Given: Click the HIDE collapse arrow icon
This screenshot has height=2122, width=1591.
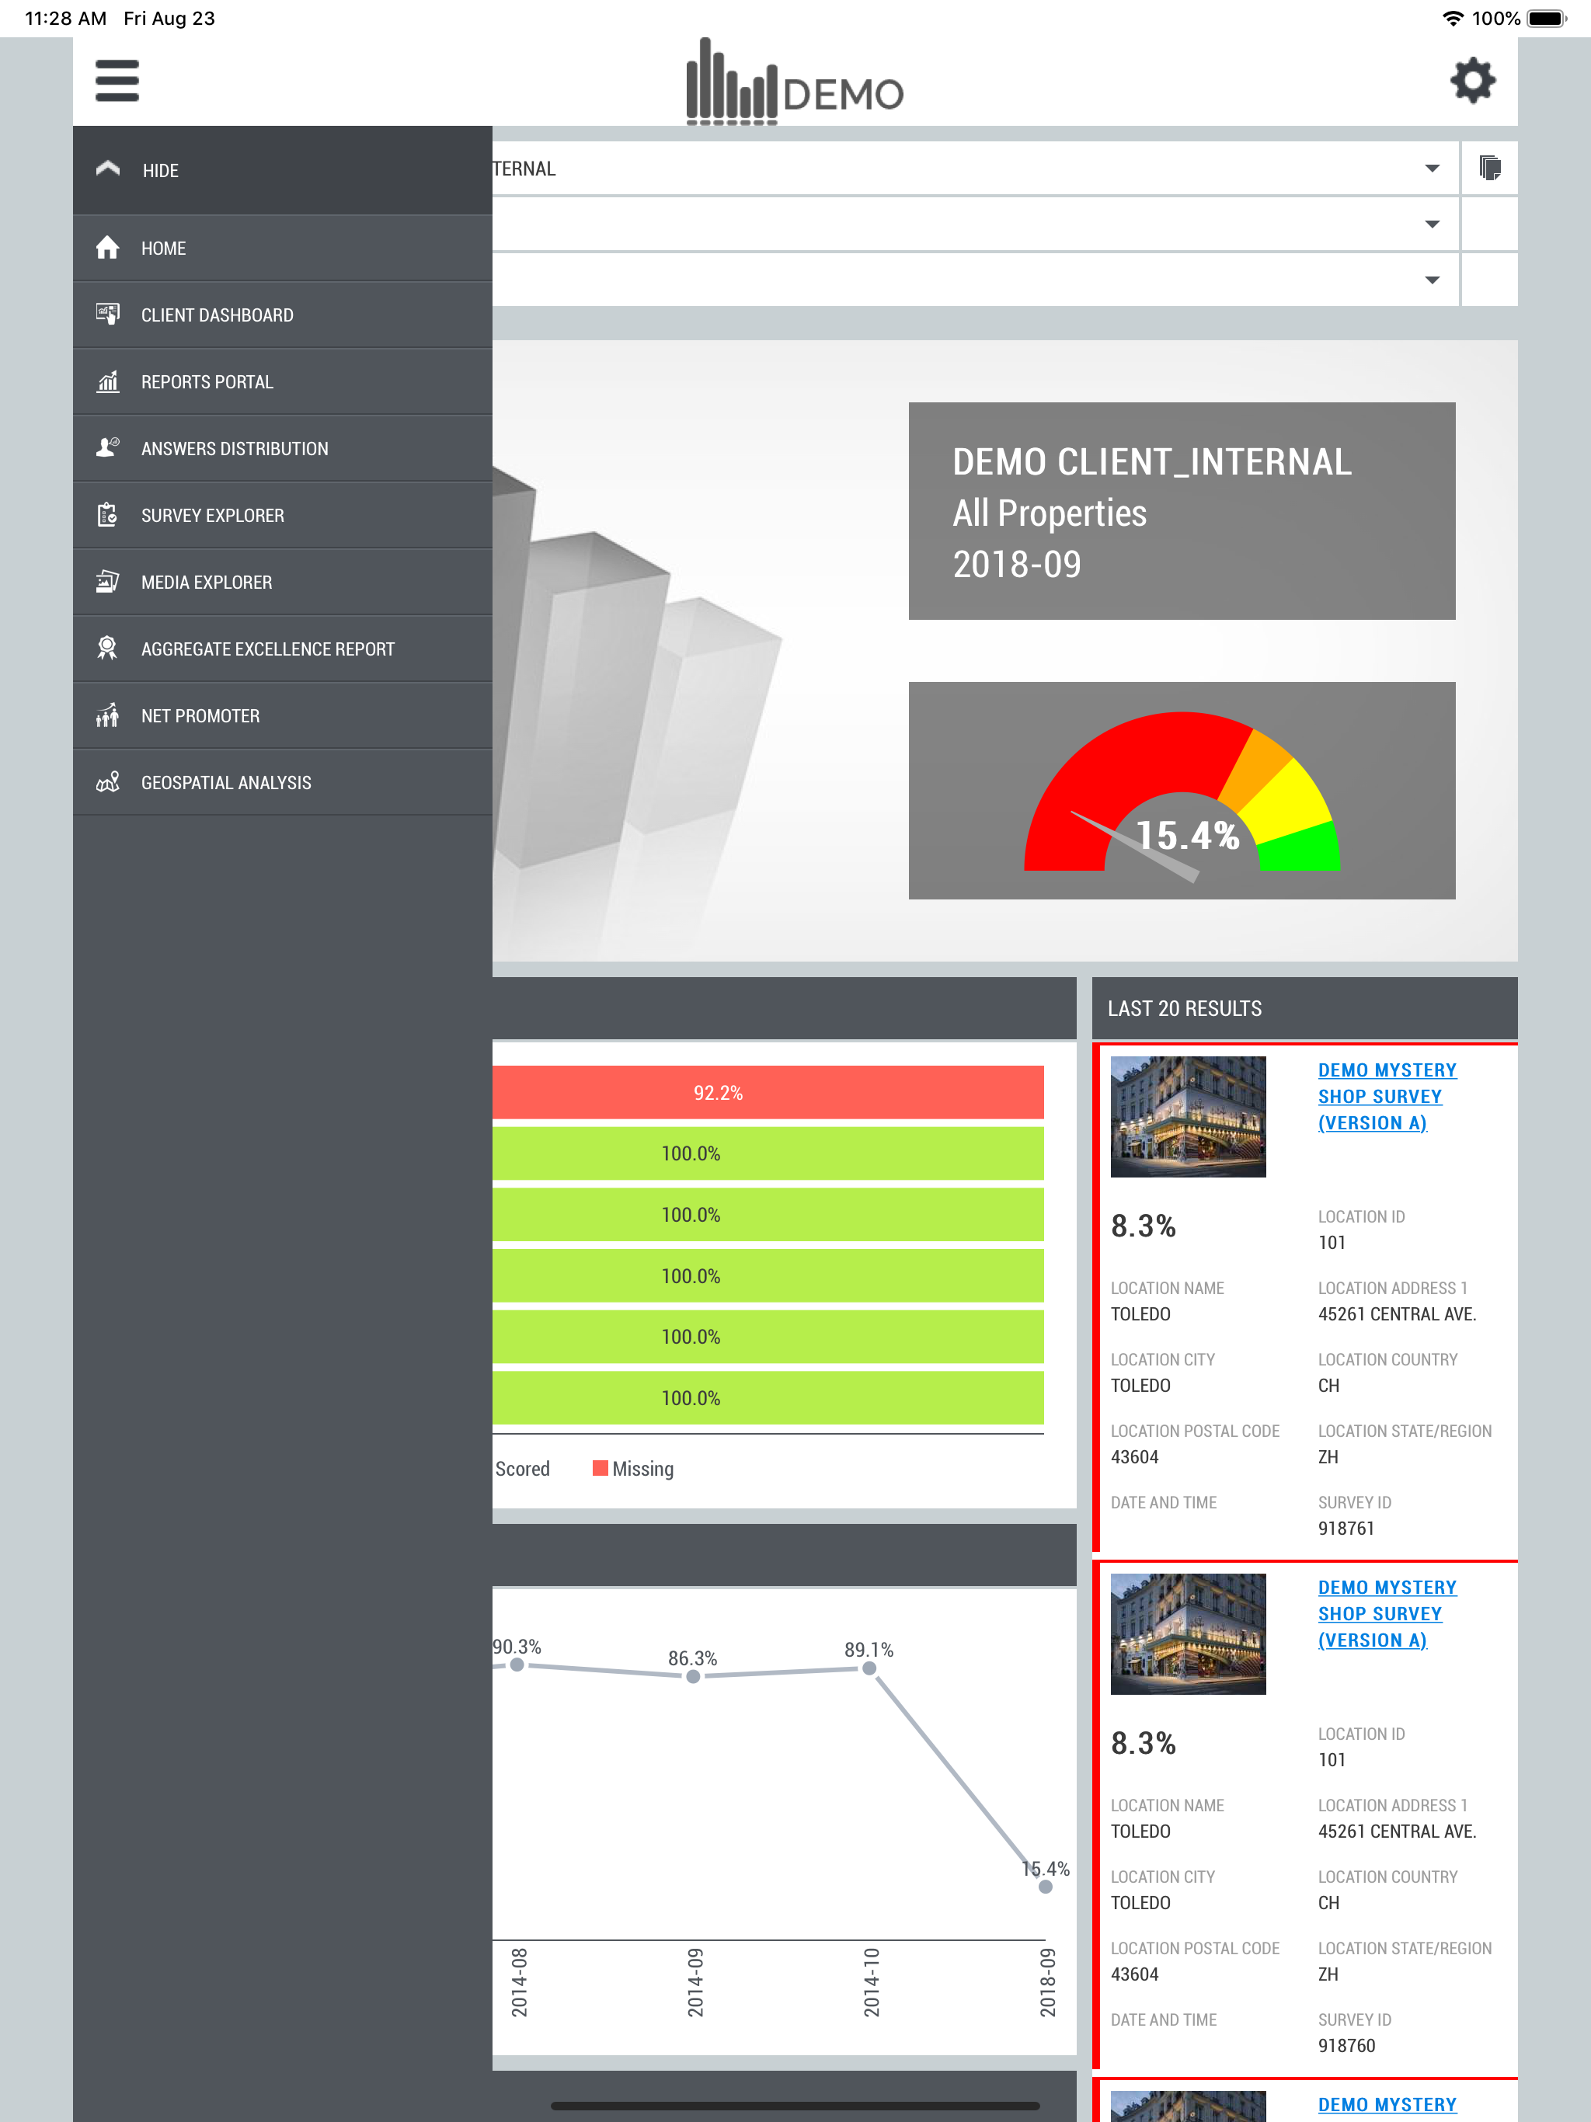Looking at the screenshot, I should 109,169.
